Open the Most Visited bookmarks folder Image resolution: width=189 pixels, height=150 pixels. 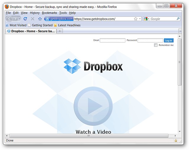pos(16,25)
